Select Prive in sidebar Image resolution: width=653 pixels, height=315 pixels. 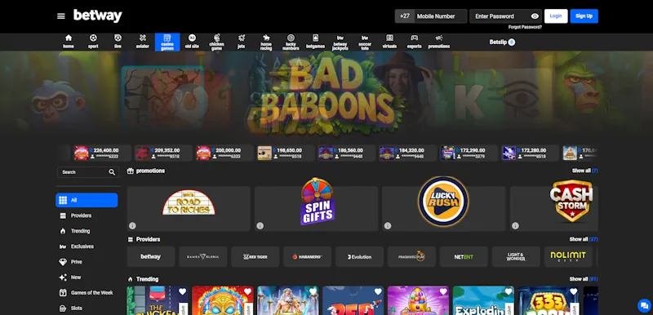pos(87,262)
